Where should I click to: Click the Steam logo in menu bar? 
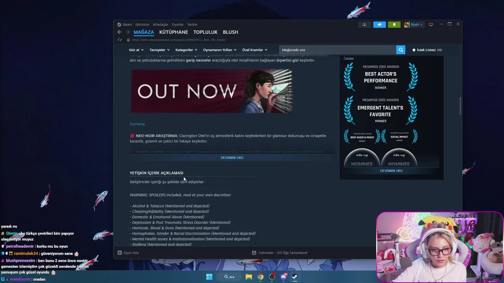coord(119,24)
